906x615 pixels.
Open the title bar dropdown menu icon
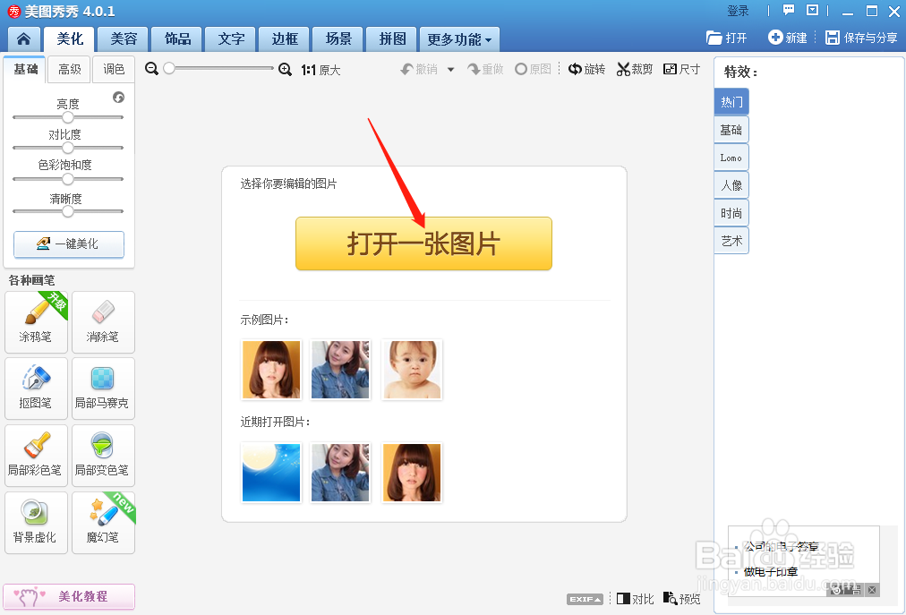click(x=812, y=10)
